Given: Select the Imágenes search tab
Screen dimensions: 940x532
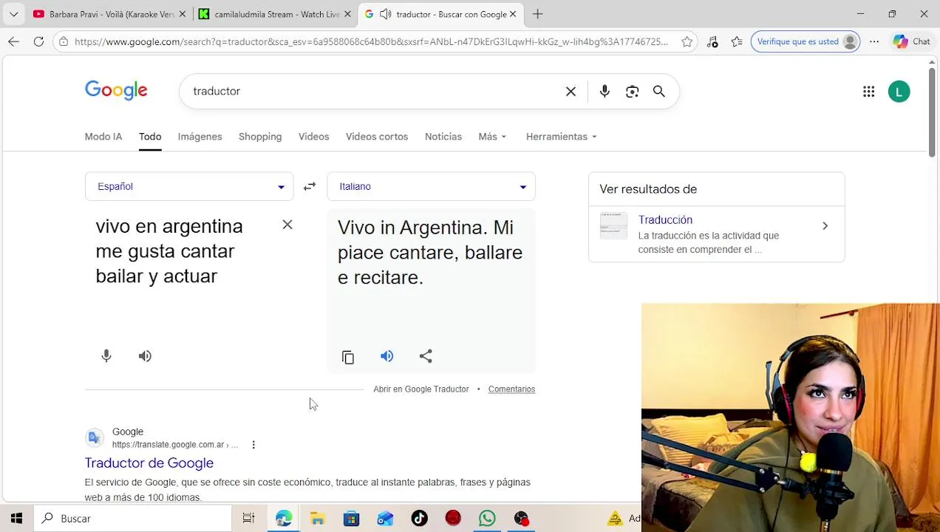Looking at the screenshot, I should tap(200, 137).
